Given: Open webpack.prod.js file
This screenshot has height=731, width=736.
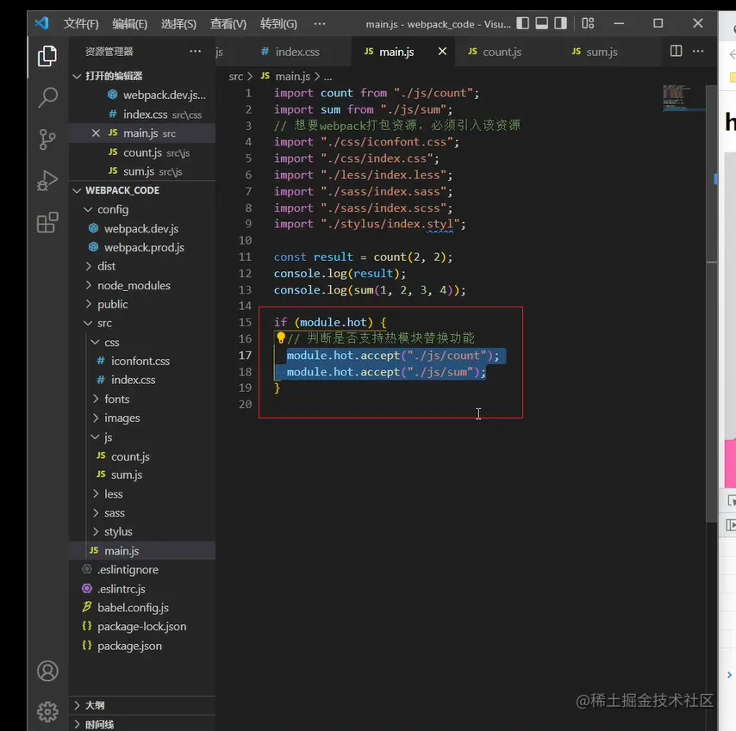Looking at the screenshot, I should click(141, 248).
